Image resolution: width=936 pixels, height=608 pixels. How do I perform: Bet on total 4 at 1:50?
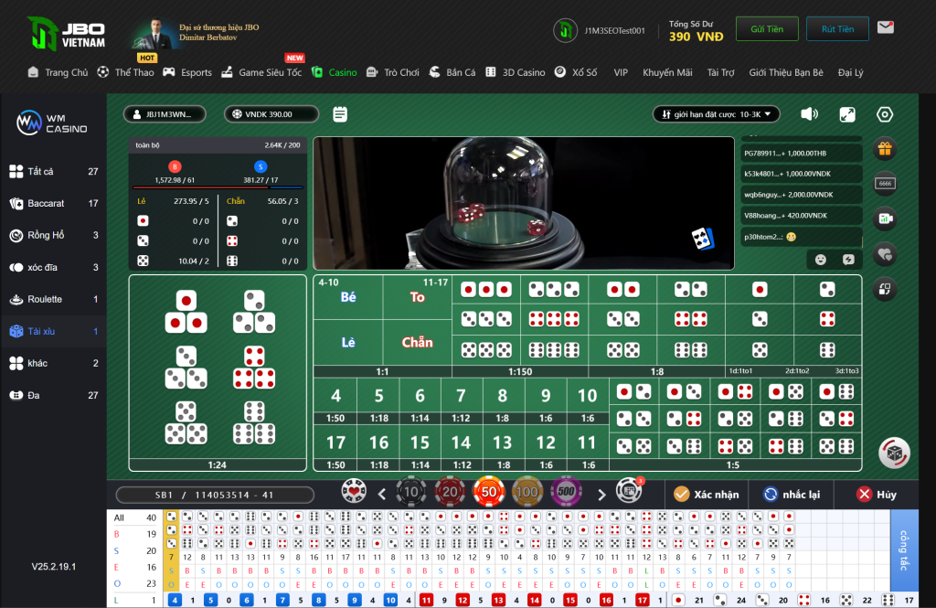tap(335, 400)
